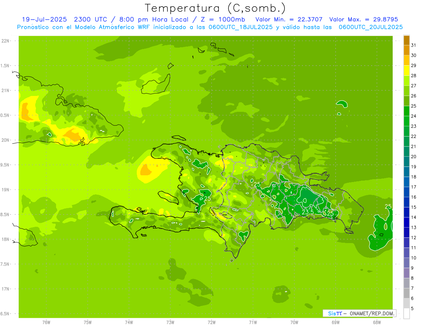Viewport: 423px width, 327px height.
Task: Click the dark orange swatch between 30 and 31
Action: point(406,50)
